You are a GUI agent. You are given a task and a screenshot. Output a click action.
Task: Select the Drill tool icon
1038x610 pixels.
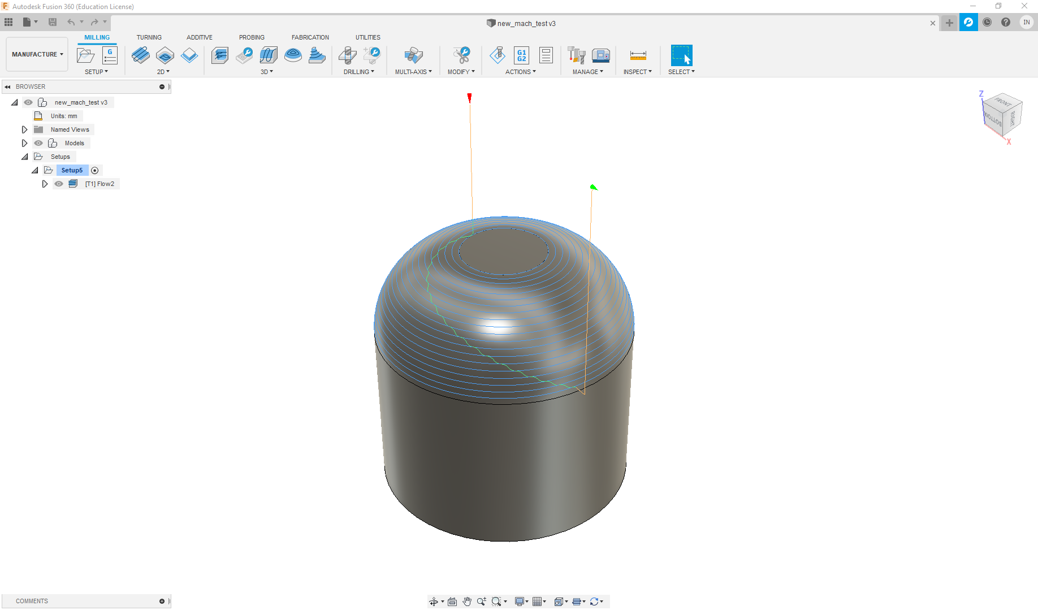(x=348, y=55)
